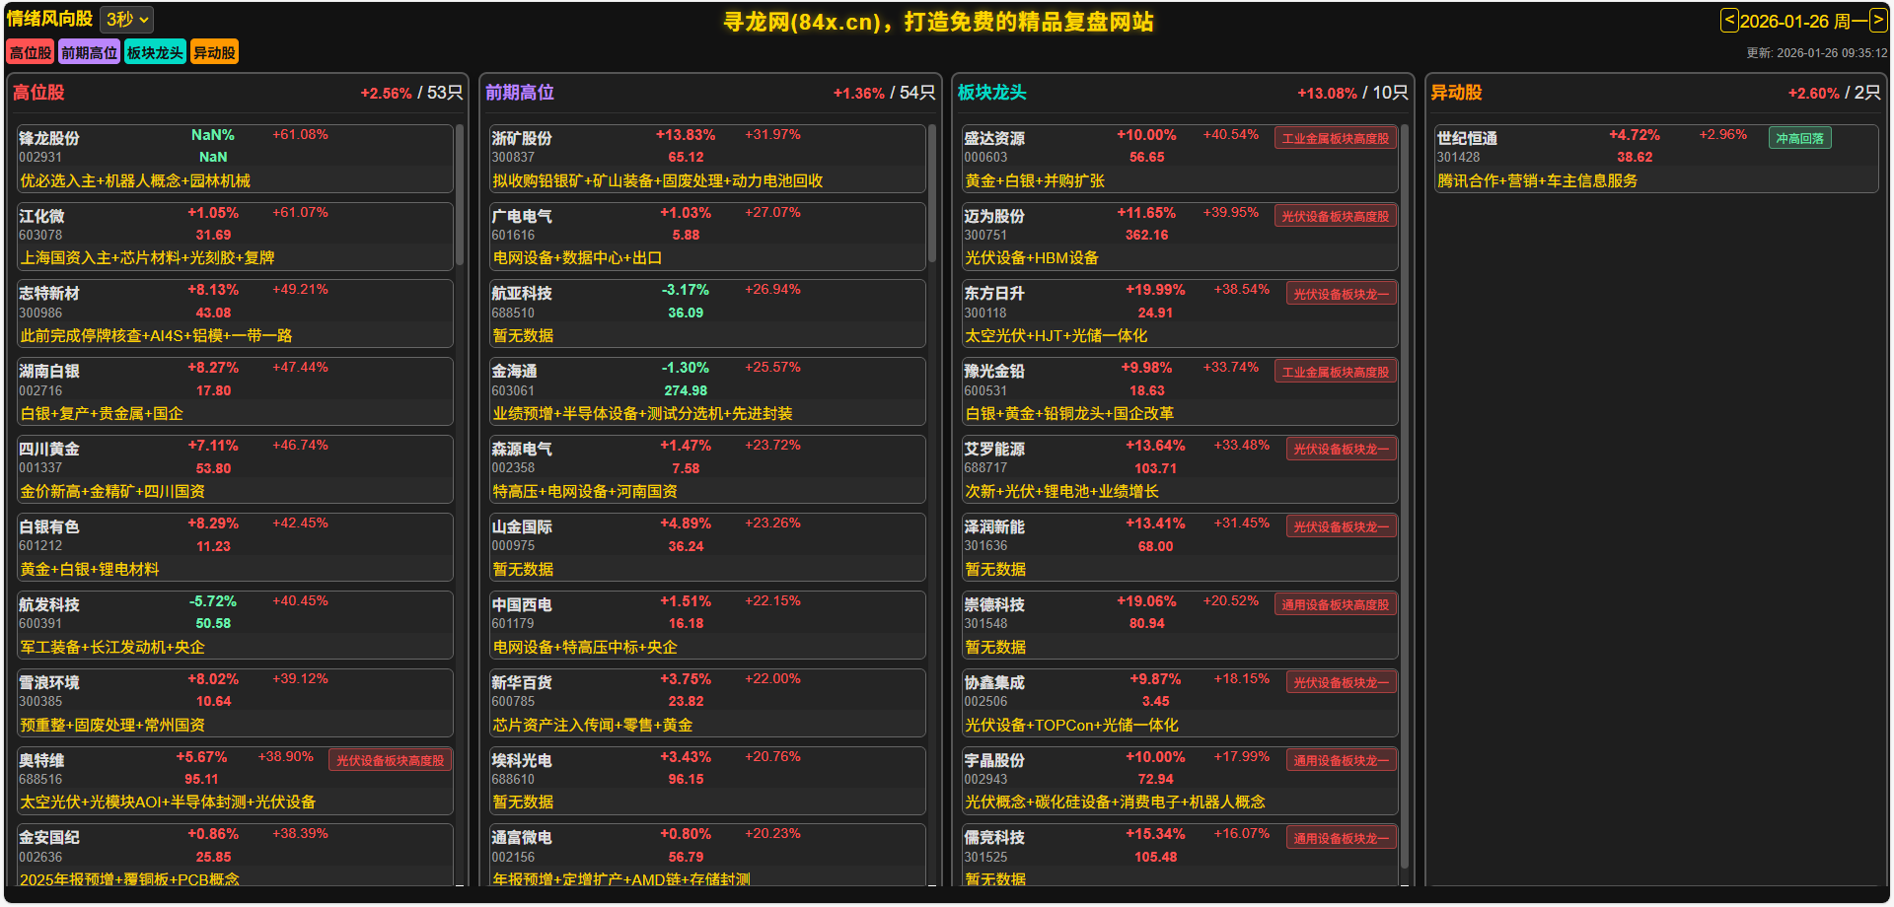This screenshot has height=907, width=1894.
Task: Click 光伏设备板块高度股 tag on 奥特维
Action: (x=390, y=761)
